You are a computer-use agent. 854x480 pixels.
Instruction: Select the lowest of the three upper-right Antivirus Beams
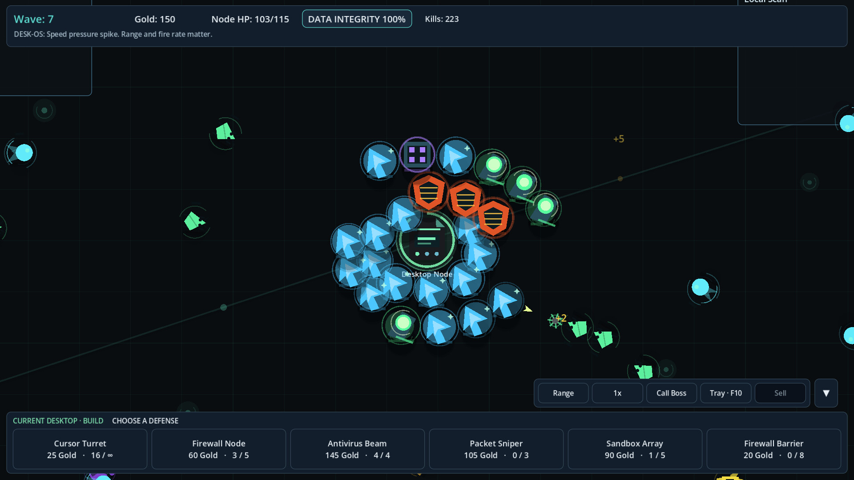click(544, 208)
